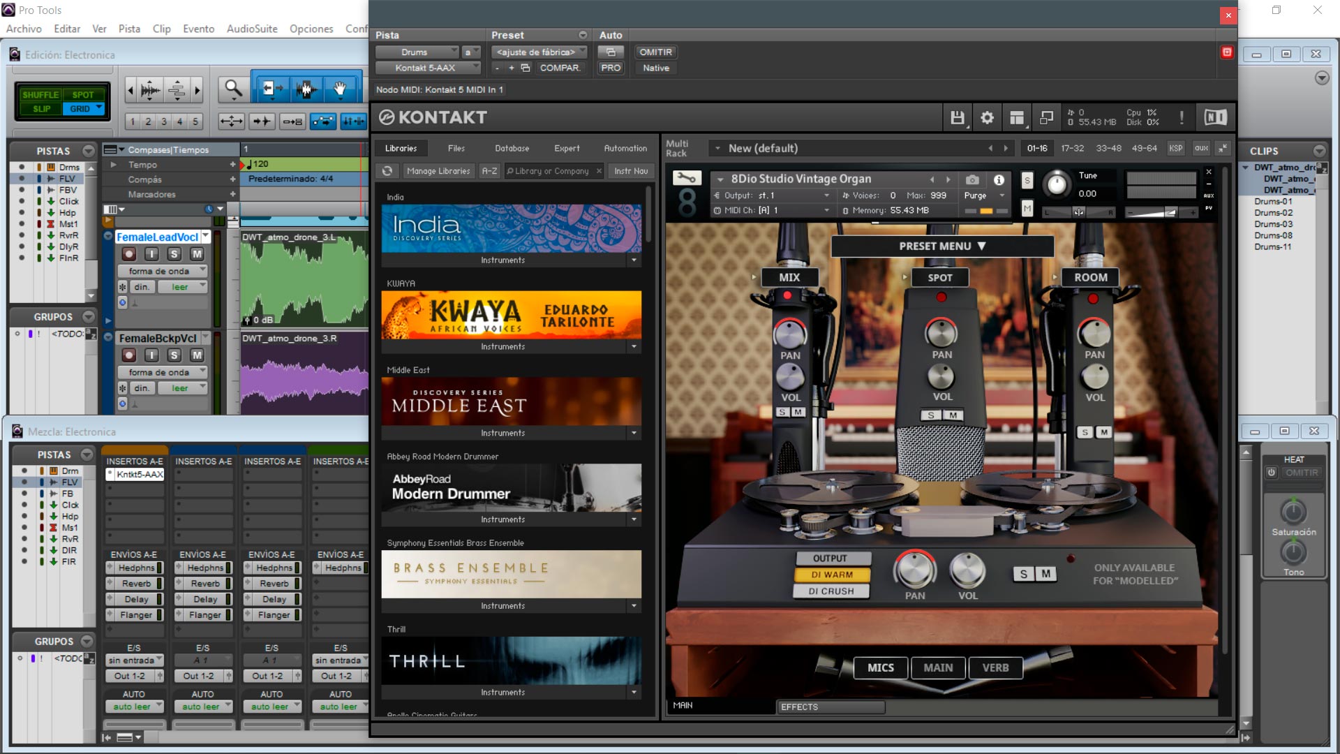
Task: Click the NI keyboard logo icon
Action: [1215, 118]
